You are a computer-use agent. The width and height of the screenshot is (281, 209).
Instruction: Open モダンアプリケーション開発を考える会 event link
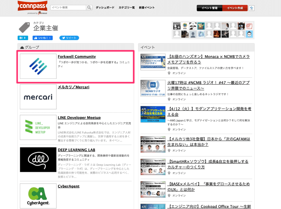209,111
